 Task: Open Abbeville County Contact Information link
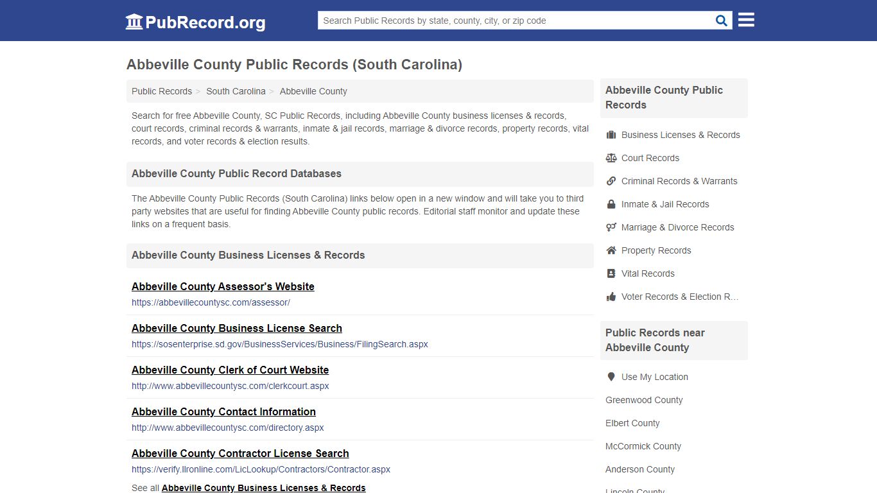pyautogui.click(x=223, y=411)
